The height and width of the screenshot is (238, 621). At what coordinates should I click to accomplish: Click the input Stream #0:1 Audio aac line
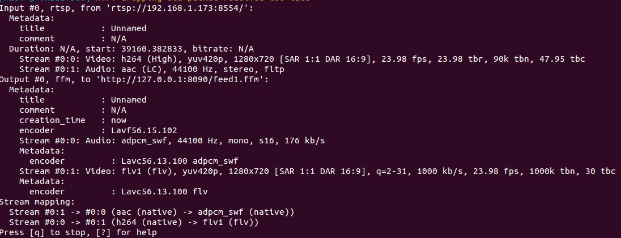click(152, 69)
